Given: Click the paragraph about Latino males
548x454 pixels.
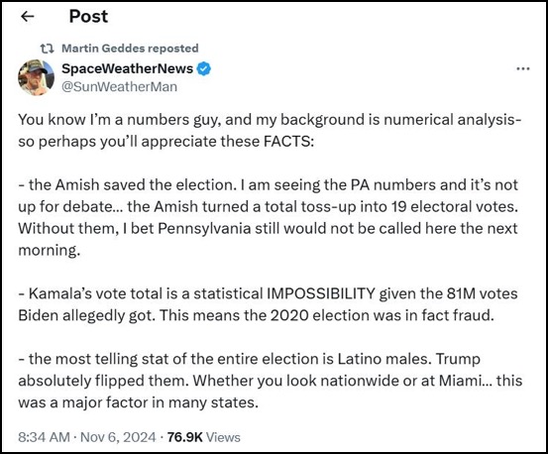Looking at the screenshot, I should (271, 381).
